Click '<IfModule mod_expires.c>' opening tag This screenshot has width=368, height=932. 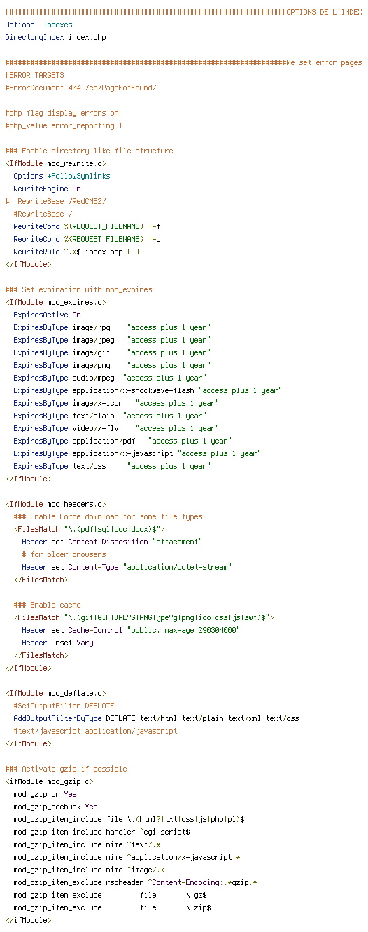coord(55,302)
